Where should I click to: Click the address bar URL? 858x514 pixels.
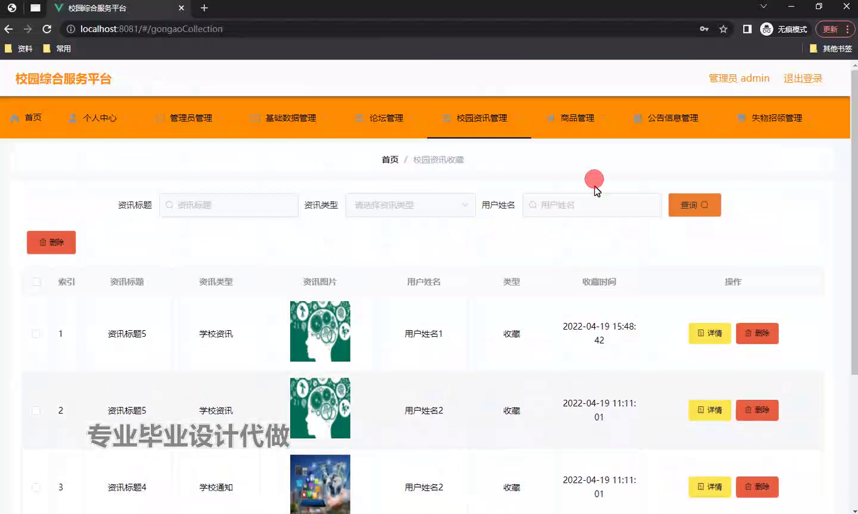151,29
